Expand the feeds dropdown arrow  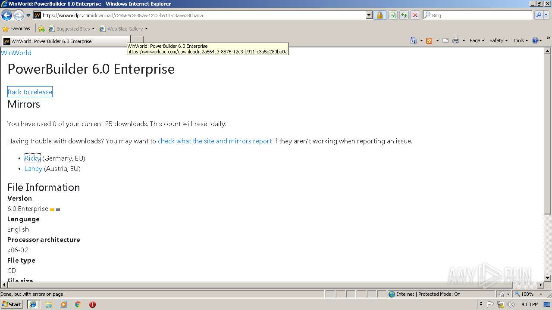437,40
